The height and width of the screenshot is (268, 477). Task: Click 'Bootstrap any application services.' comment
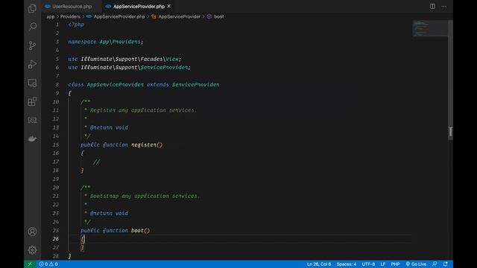pos(145,196)
